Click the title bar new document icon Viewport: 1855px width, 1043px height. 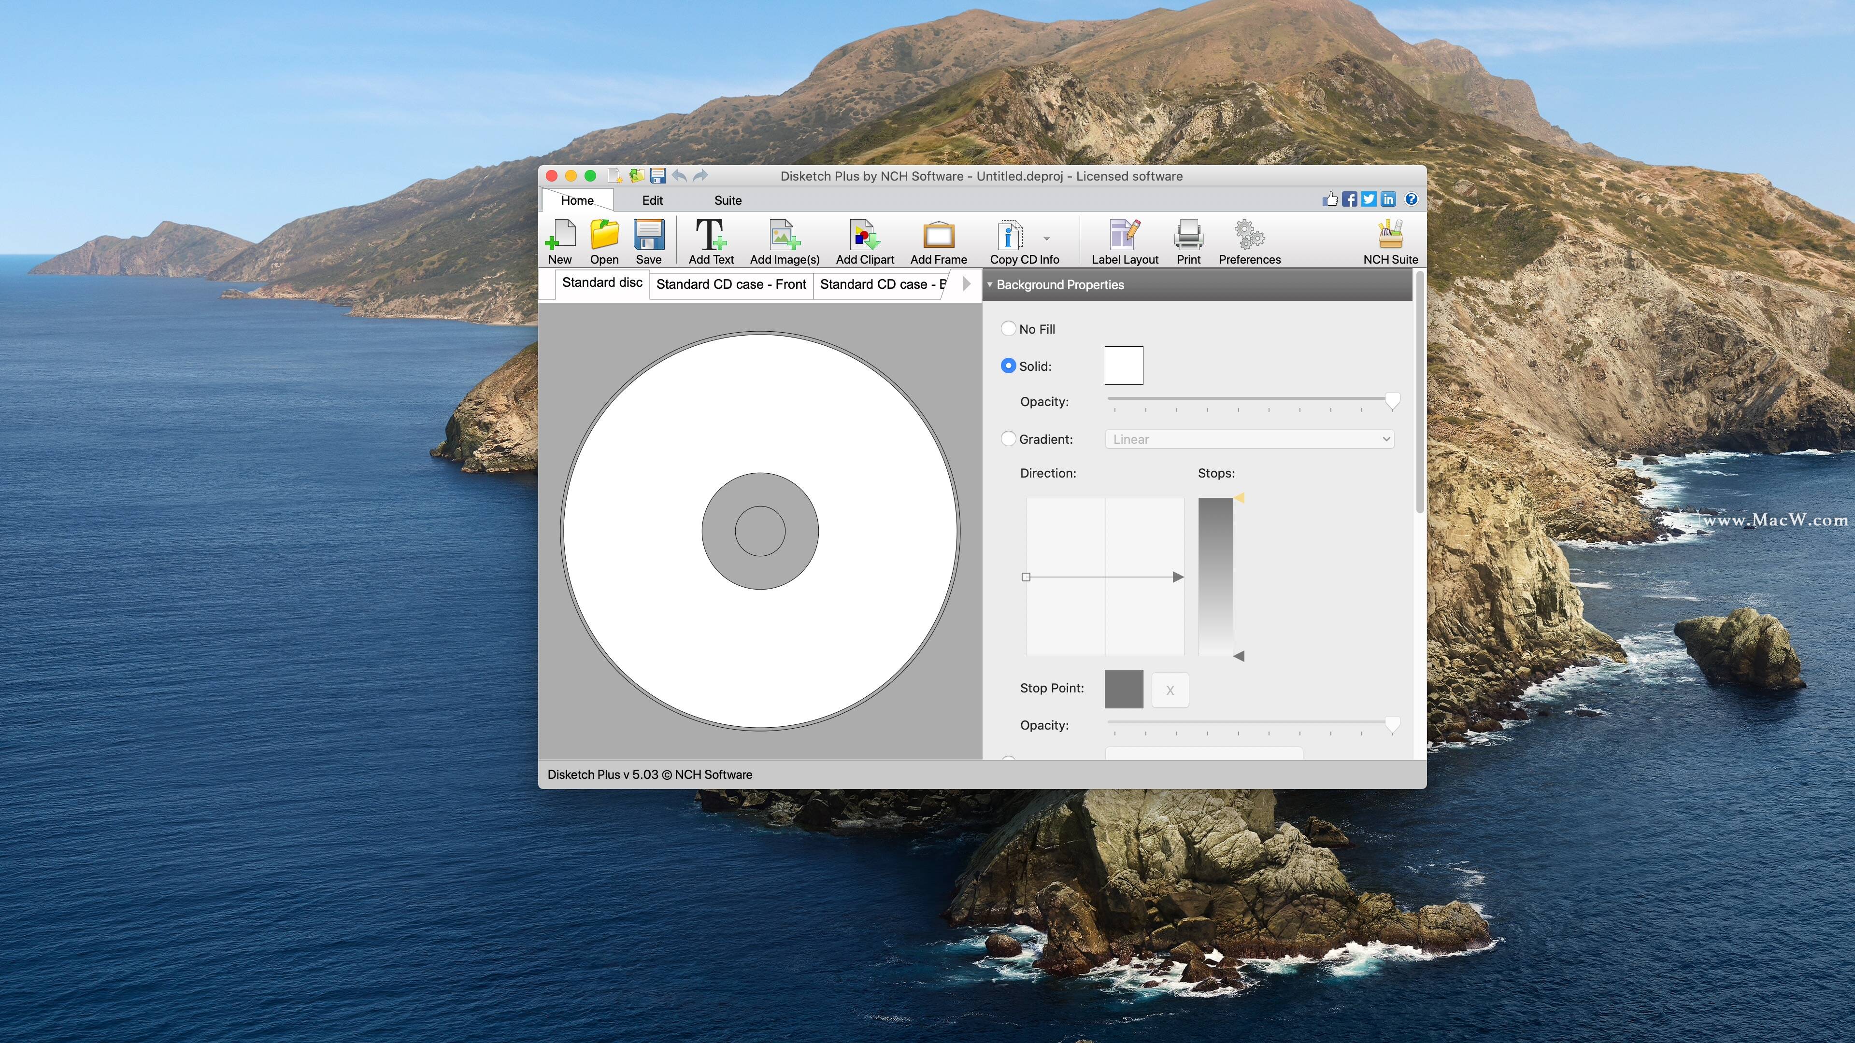[x=614, y=176]
